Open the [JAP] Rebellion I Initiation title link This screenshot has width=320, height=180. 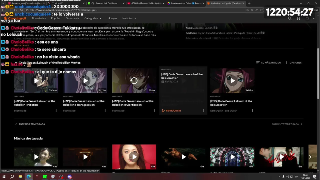coord(34,103)
